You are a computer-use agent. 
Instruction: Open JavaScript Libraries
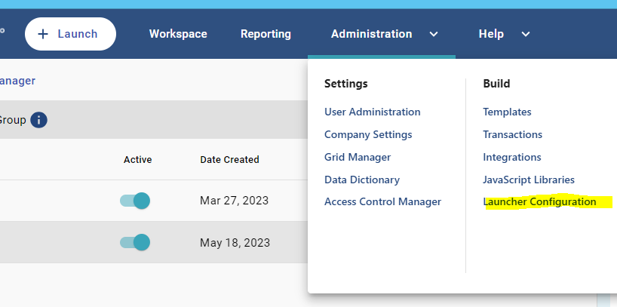tap(529, 180)
